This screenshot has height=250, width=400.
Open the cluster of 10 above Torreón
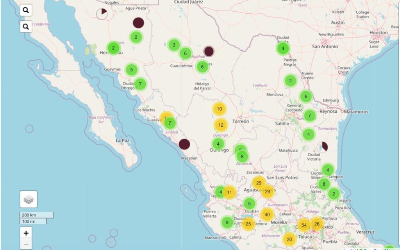[220, 109]
